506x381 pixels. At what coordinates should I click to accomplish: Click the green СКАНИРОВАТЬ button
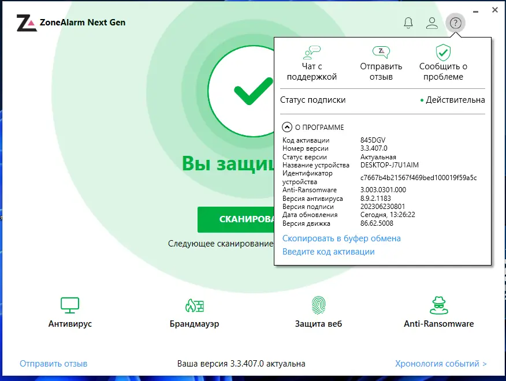point(236,219)
